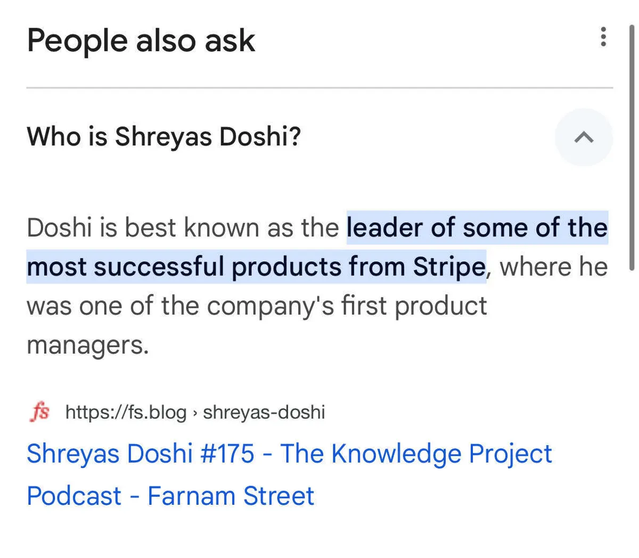
Task: Click the 'Podcast - Farnam Street' link line
Action: coord(170,496)
